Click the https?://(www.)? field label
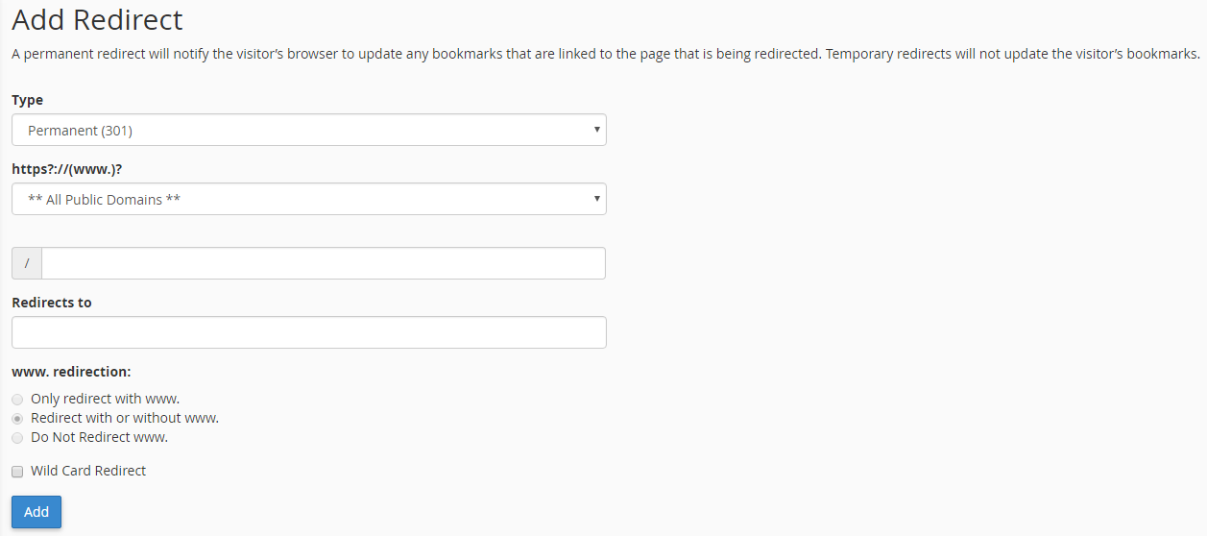Screen dimensions: 1207x536 click(x=67, y=169)
